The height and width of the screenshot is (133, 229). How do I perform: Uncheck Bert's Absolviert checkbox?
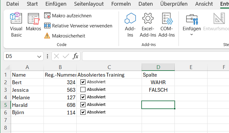[x=83, y=82]
